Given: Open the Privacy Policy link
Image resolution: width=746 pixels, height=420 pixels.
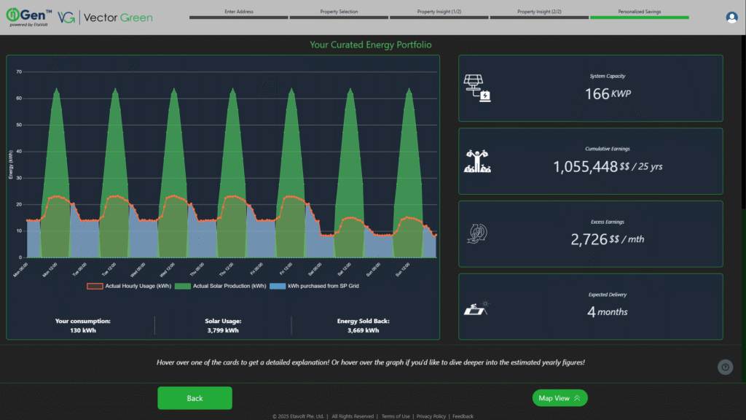Looking at the screenshot, I should [x=433, y=416].
